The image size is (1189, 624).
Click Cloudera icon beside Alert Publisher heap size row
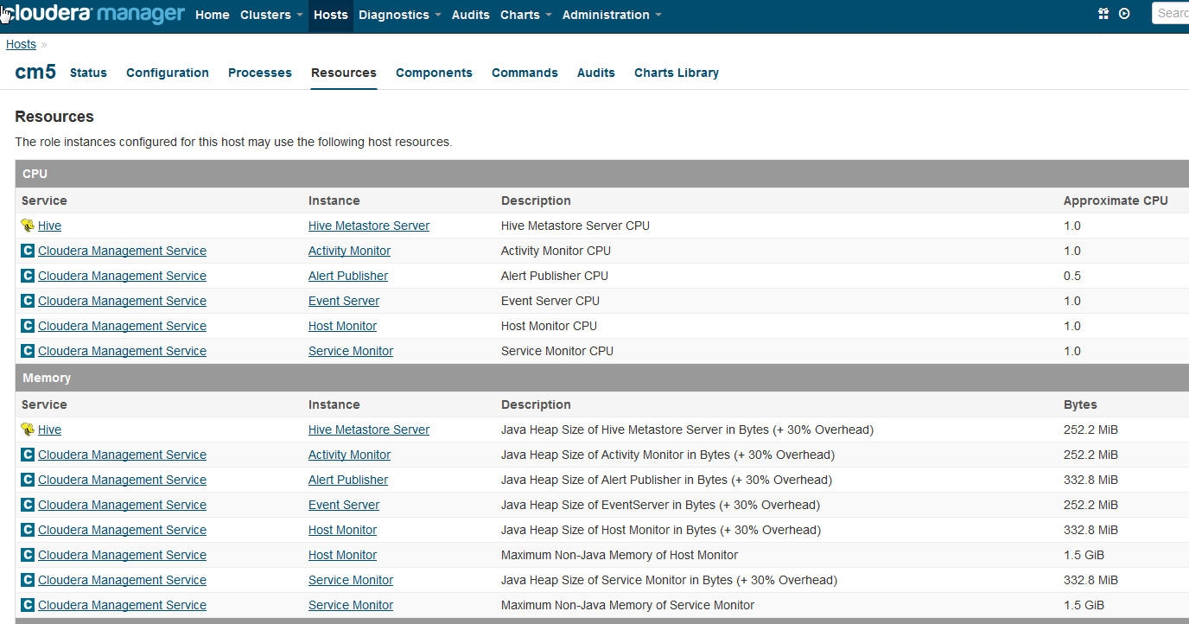[x=28, y=480]
